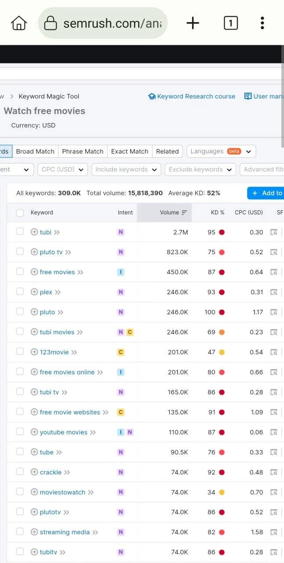Open SERP view icon for 123movie row

[274, 352]
